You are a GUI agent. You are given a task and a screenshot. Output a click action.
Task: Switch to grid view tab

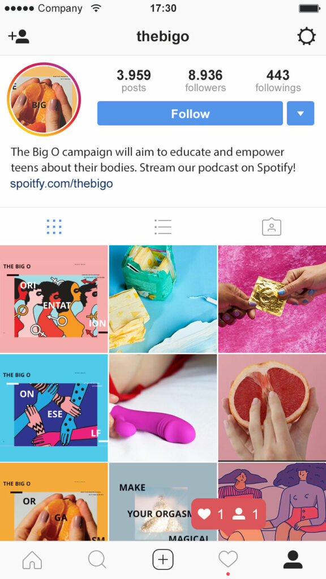(x=54, y=227)
